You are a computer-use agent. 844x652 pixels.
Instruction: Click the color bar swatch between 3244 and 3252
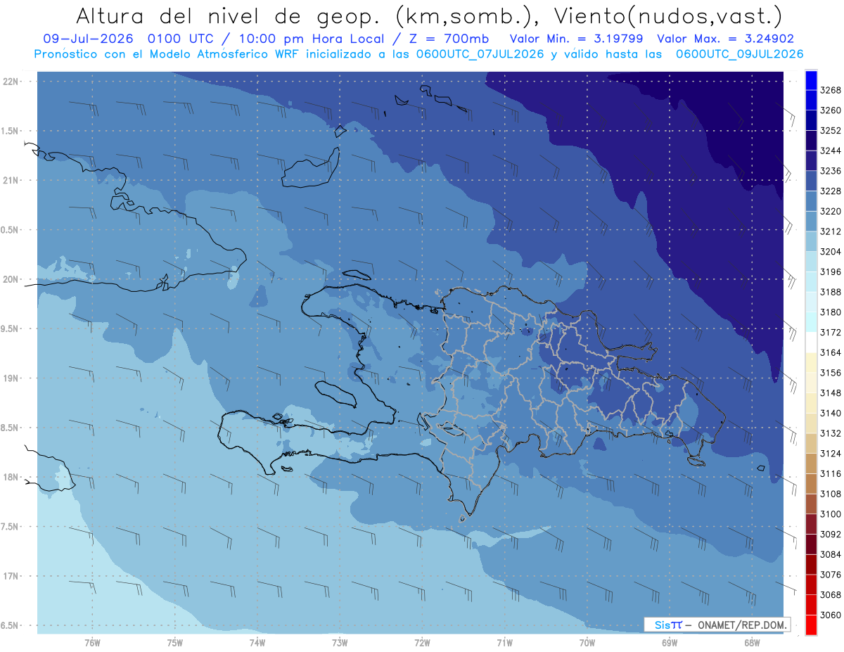point(811,141)
